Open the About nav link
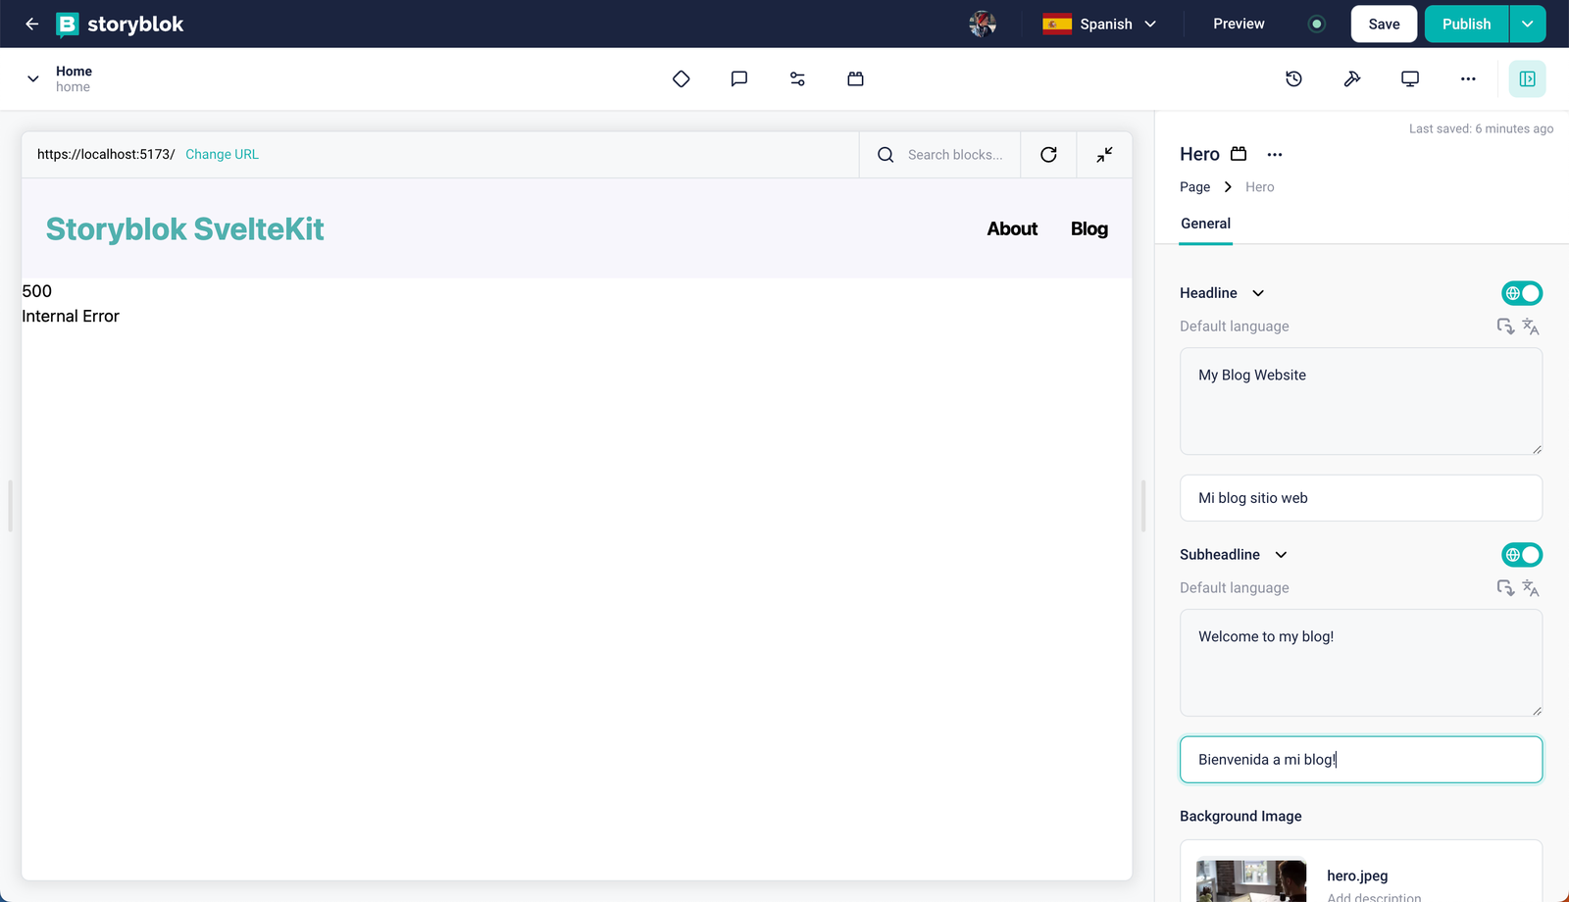The height and width of the screenshot is (902, 1569). [x=1012, y=228]
